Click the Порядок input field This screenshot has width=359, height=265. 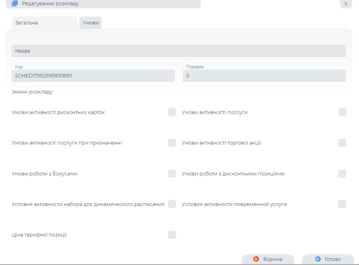264,75
